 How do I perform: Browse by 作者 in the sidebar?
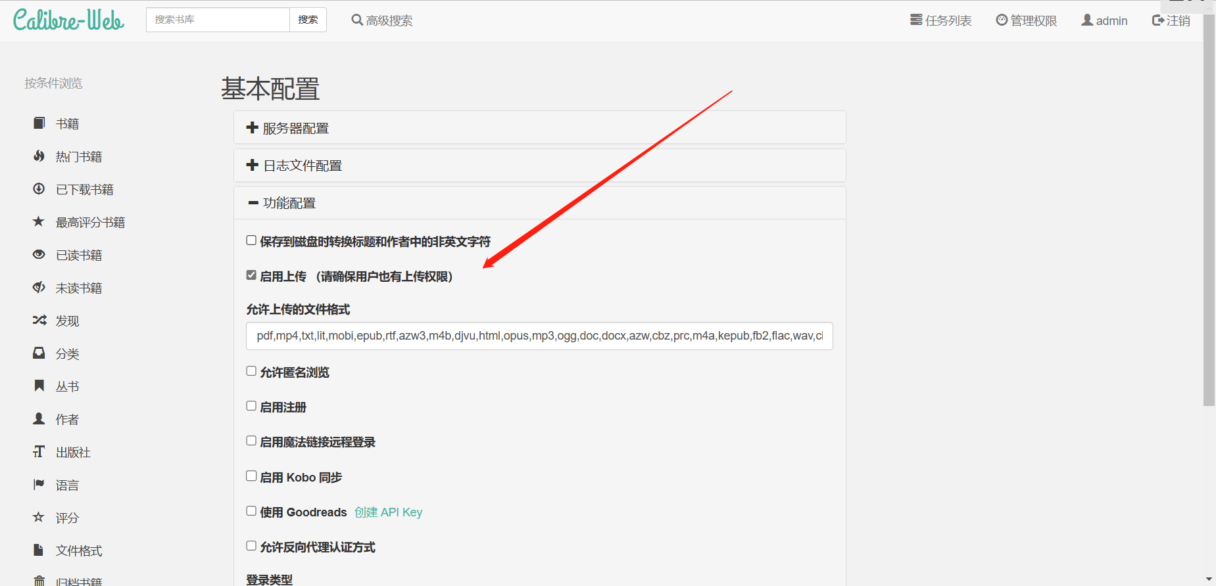[x=67, y=419]
